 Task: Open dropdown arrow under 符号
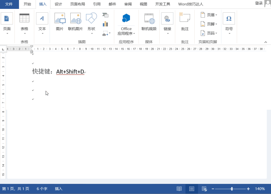tap(230, 33)
